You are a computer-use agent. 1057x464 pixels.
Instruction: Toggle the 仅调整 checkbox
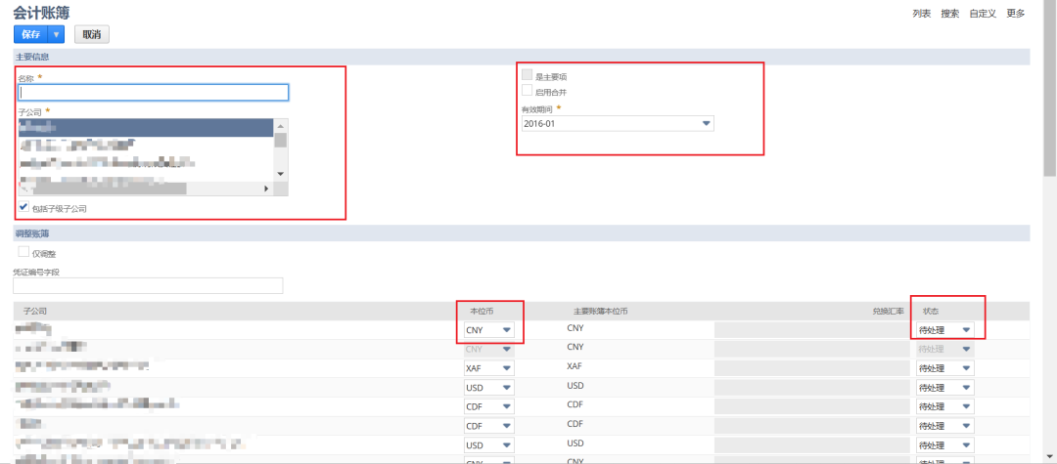[x=23, y=252]
